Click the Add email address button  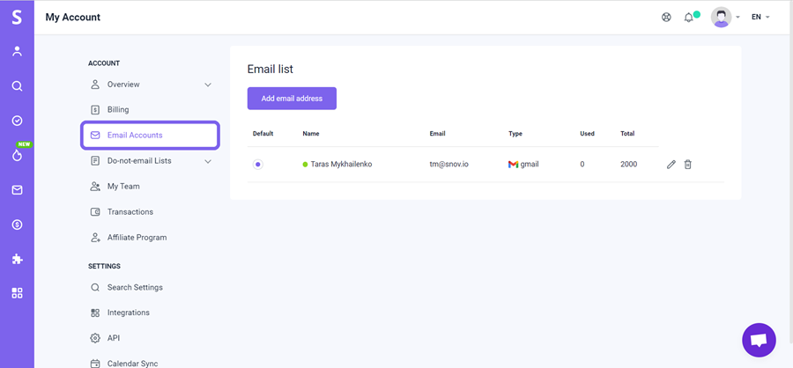(292, 99)
